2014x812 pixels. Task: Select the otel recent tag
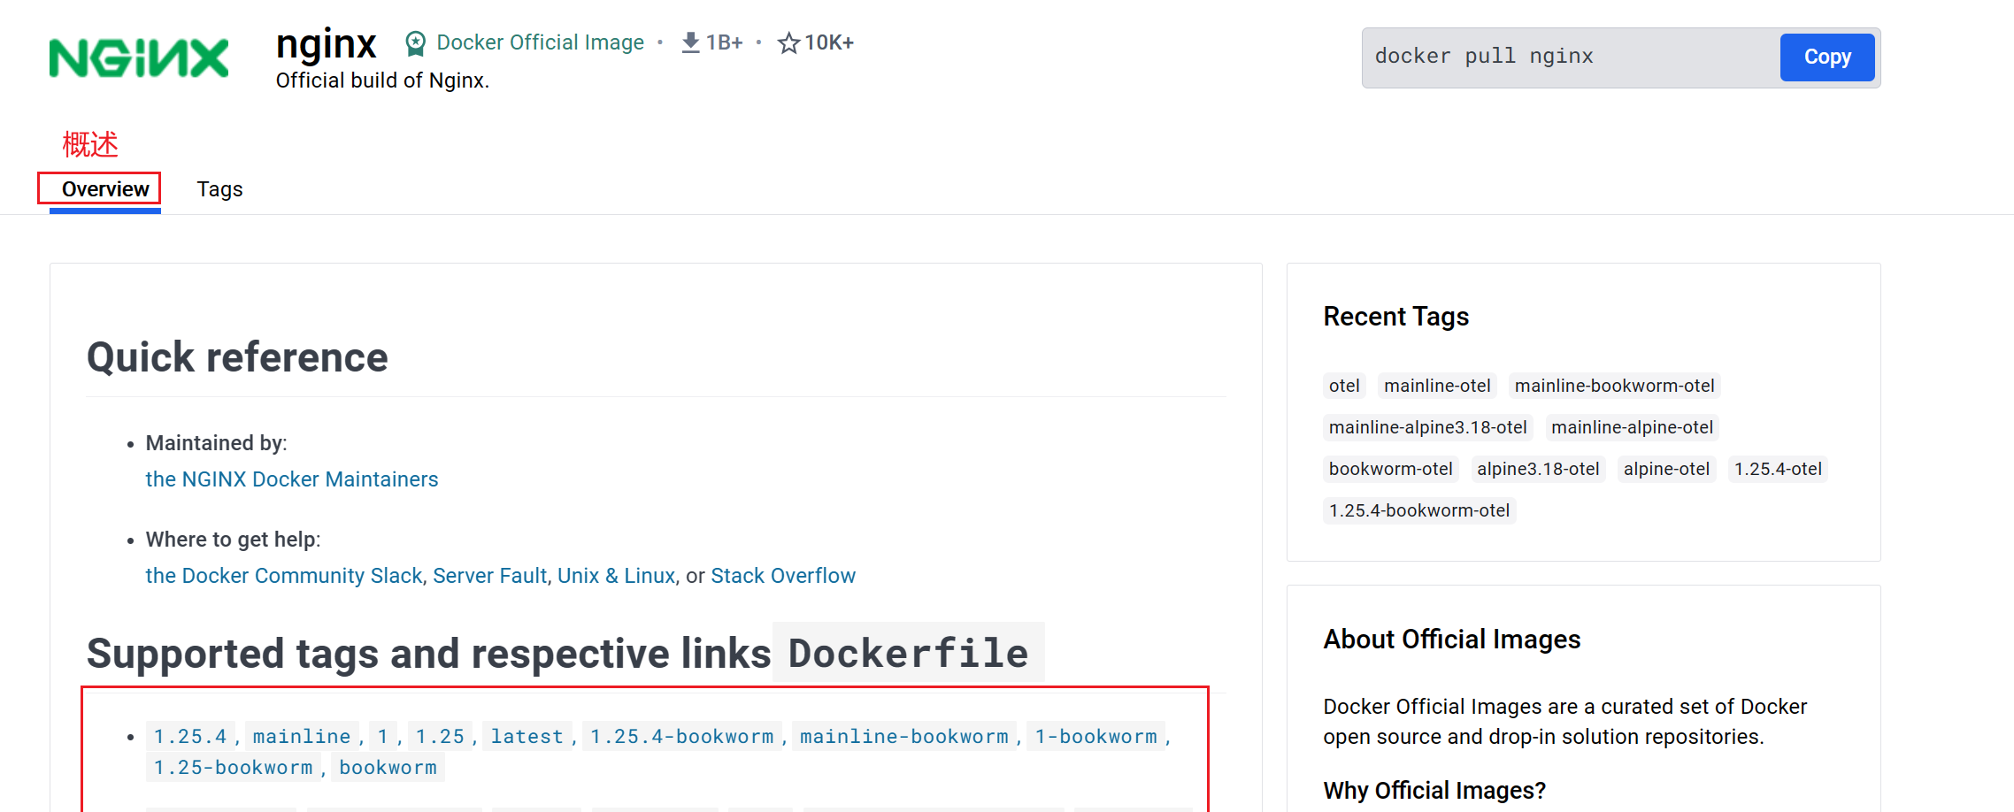point(1344,386)
